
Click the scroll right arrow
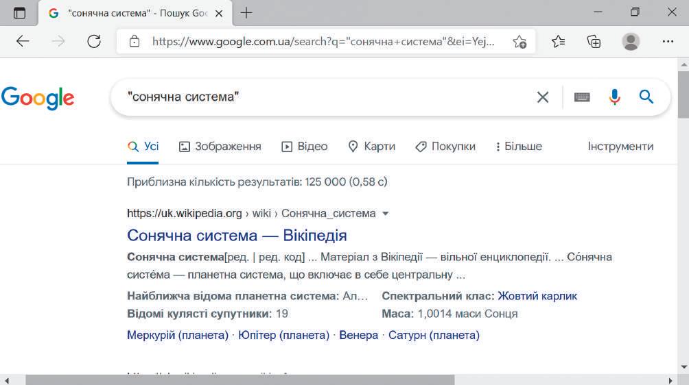670,380
